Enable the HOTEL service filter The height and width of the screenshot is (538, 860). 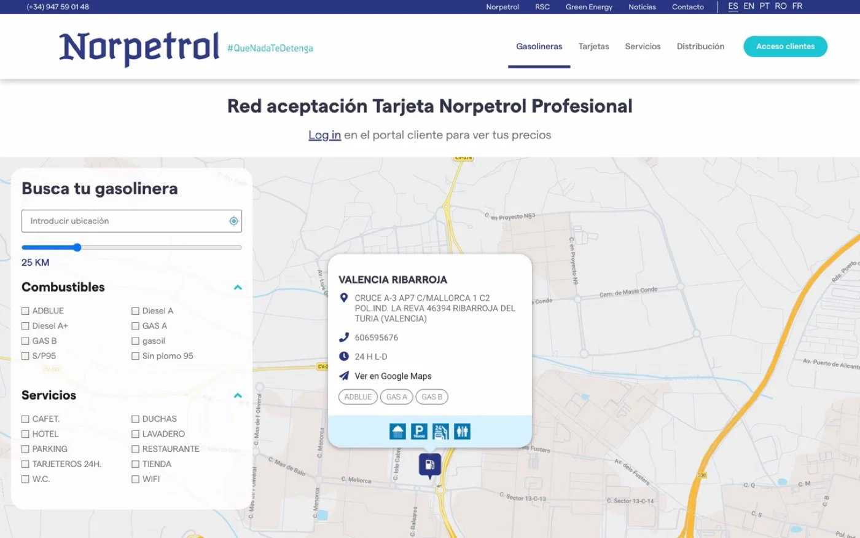click(x=25, y=434)
